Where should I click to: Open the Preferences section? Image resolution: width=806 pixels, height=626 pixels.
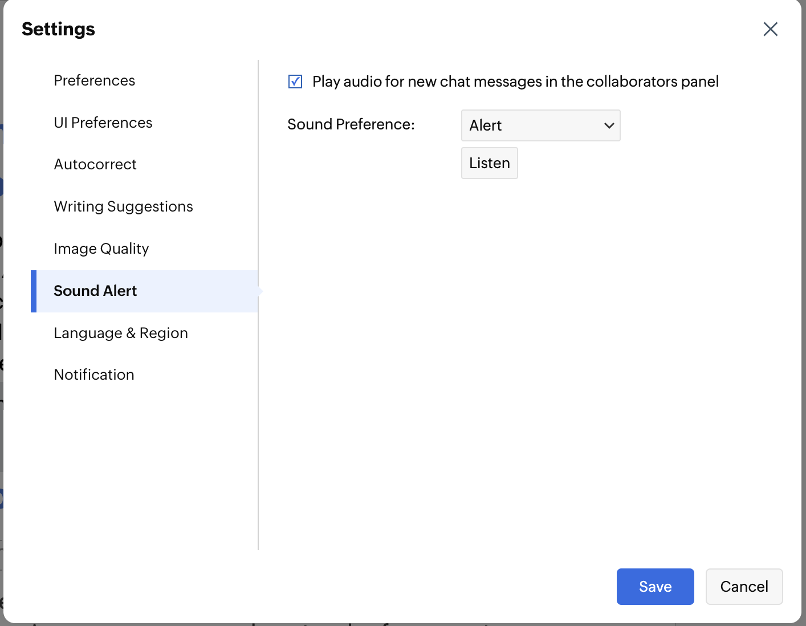pyautogui.click(x=95, y=80)
